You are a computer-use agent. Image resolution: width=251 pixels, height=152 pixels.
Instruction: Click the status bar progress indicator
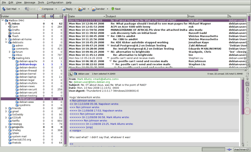213,149
